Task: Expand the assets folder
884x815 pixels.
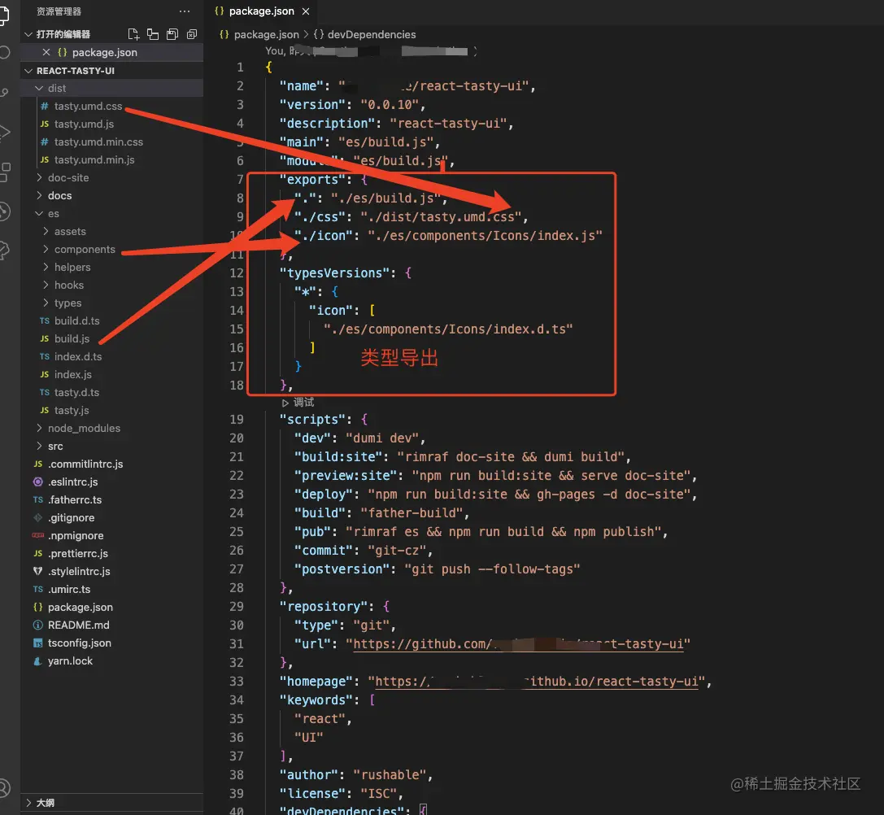Action: pyautogui.click(x=46, y=231)
